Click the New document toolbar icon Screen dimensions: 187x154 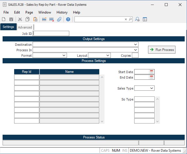(4, 19)
